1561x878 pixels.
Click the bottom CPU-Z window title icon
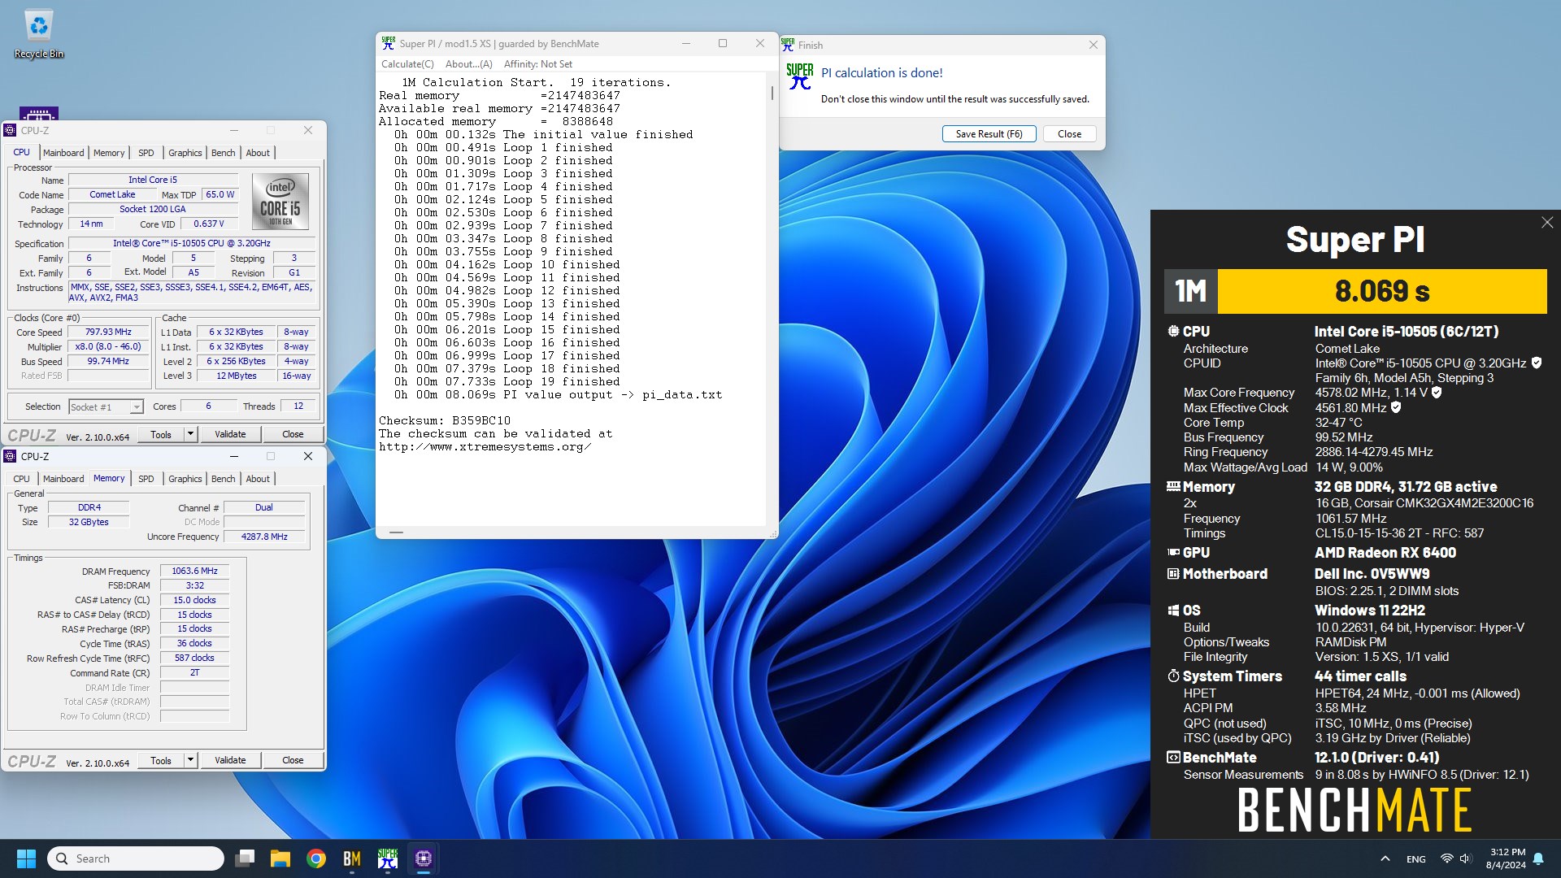click(10, 456)
